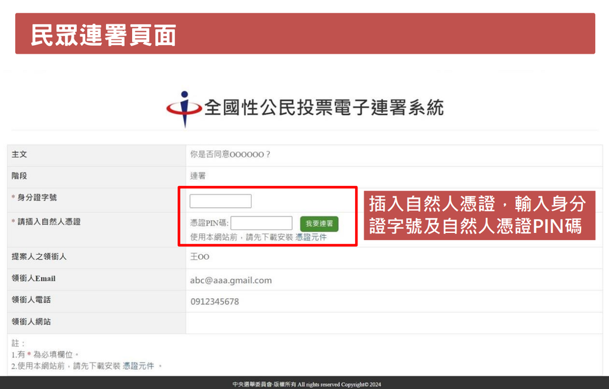Click the red 插入自然人憑證 instruction callout

point(479,215)
